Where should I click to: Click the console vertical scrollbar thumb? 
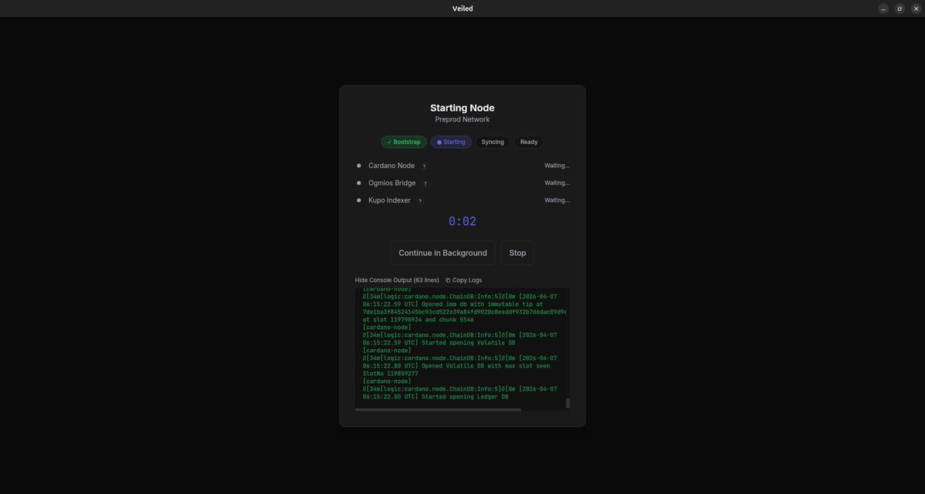pos(568,403)
